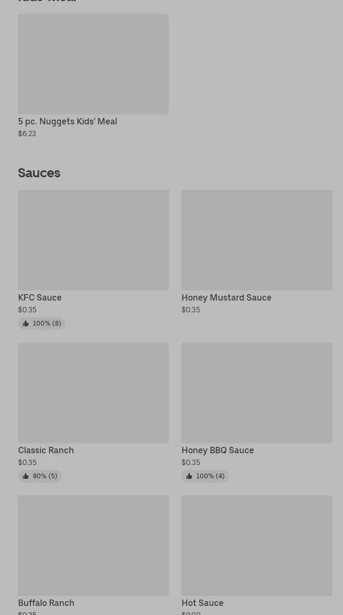Image resolution: width=343 pixels, height=615 pixels.
Task: Open the 5 pc. Nuggets Kids' Meal image
Action: coord(93,64)
